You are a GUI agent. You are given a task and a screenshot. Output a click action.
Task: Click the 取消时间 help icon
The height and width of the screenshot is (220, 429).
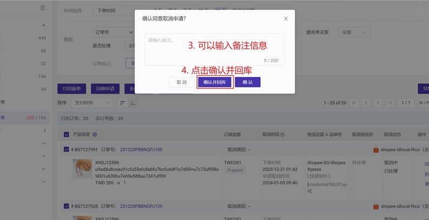coord(282,134)
